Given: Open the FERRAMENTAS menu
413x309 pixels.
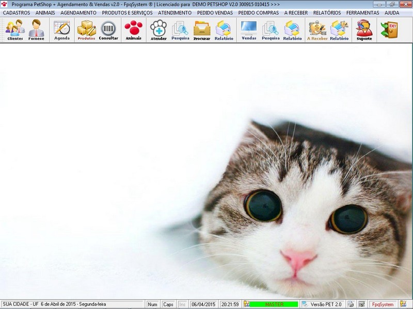Looking at the screenshot, I should click(x=363, y=12).
